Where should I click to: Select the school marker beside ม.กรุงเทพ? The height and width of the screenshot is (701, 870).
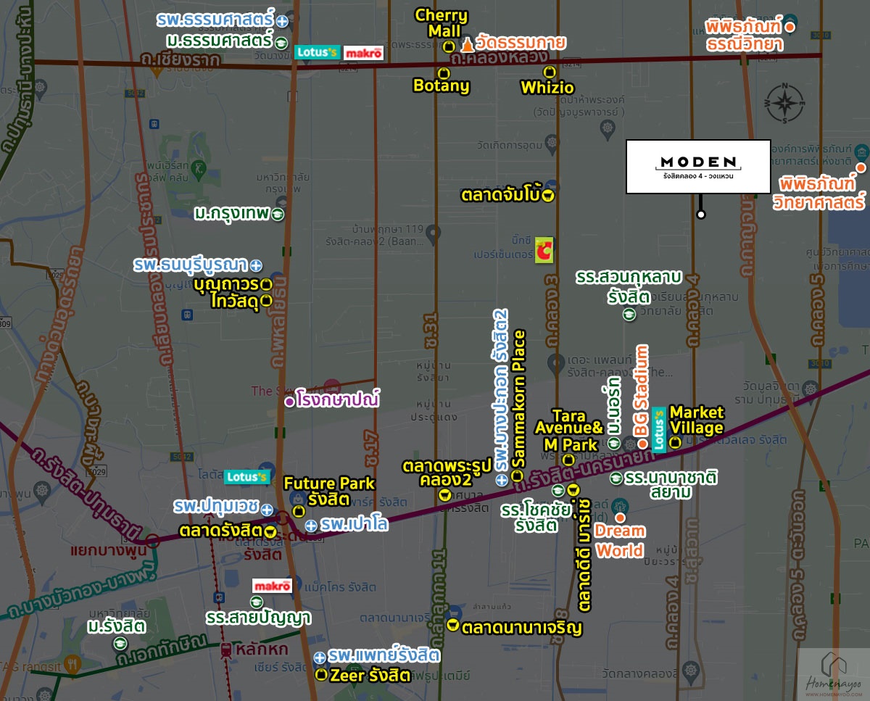tap(278, 215)
